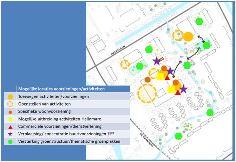Select the text Toevoegen activiteiten/voorzieningen
Viewport: 236px width, 162px height.
53,96
